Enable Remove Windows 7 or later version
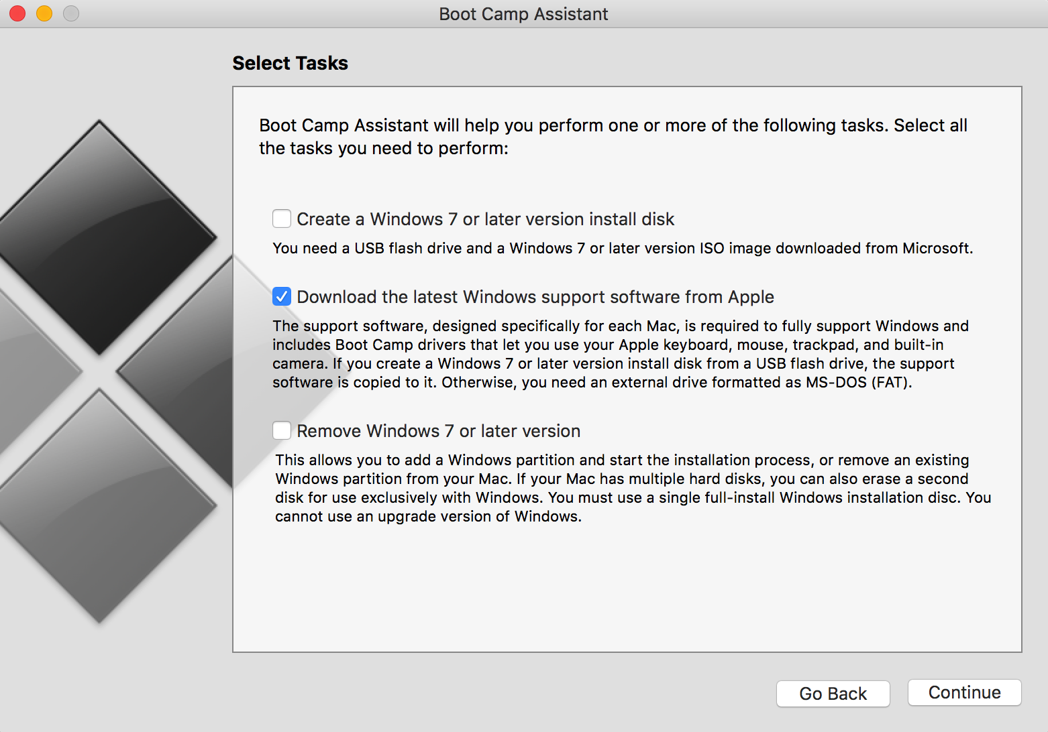Screen dimensions: 1048x732 [281, 430]
